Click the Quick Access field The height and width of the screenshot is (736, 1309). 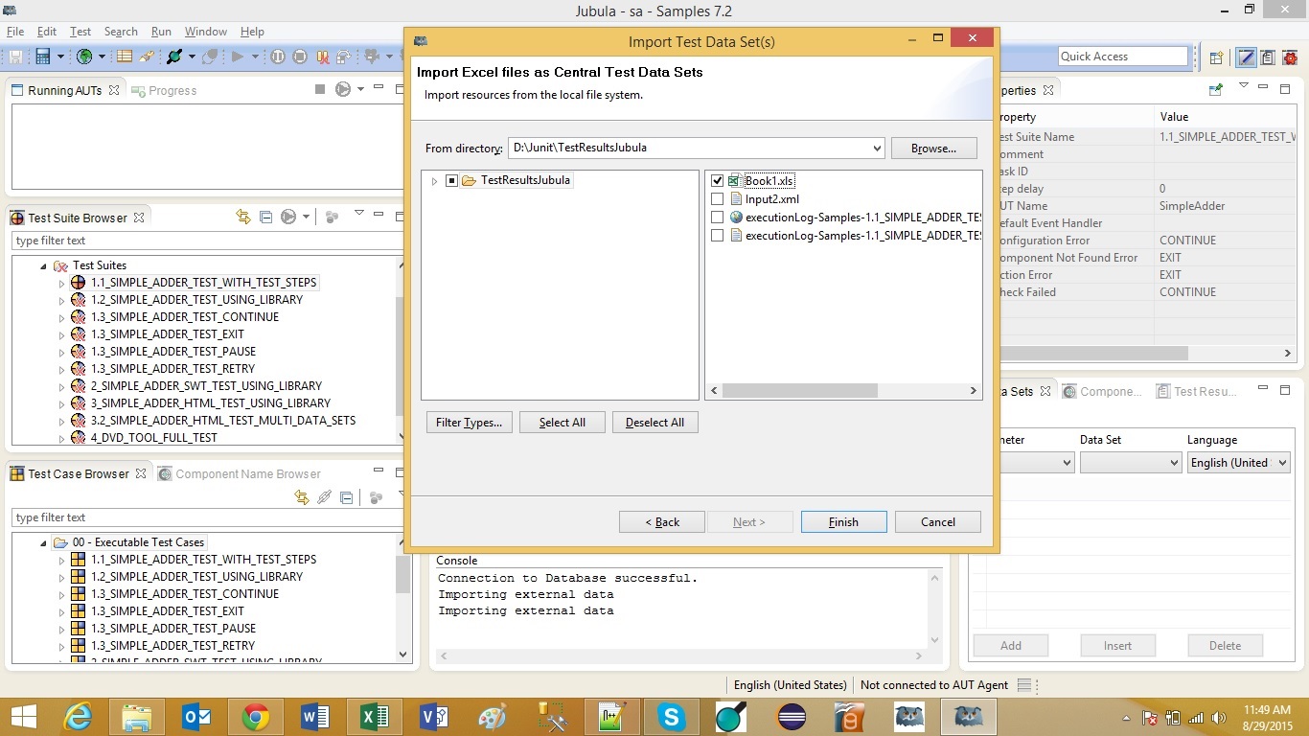click(1123, 57)
